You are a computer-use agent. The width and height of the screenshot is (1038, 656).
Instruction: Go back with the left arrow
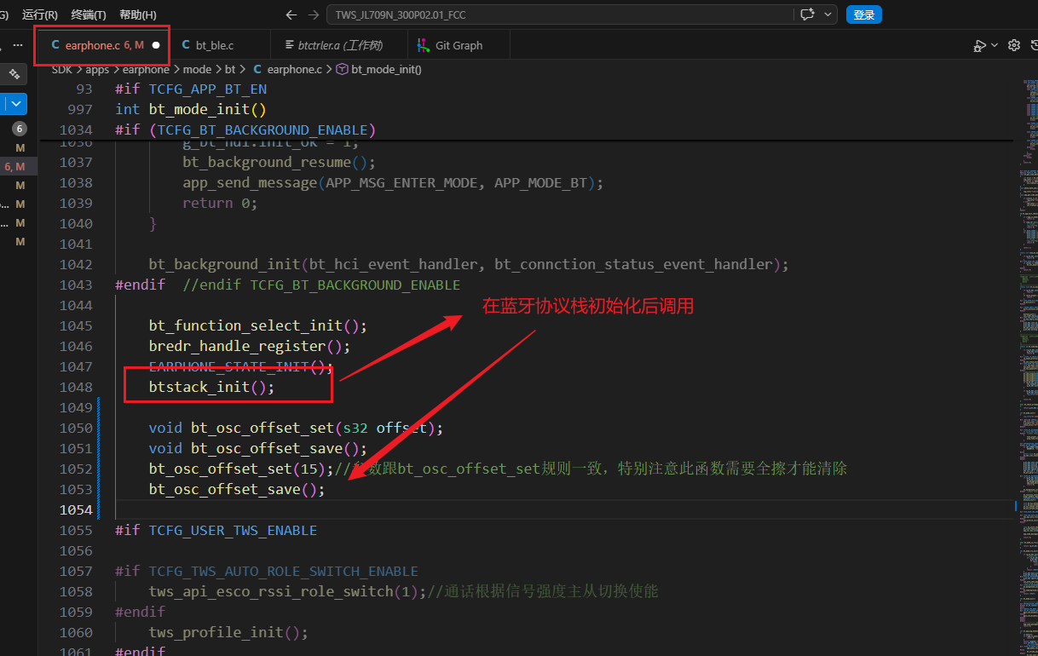(291, 14)
